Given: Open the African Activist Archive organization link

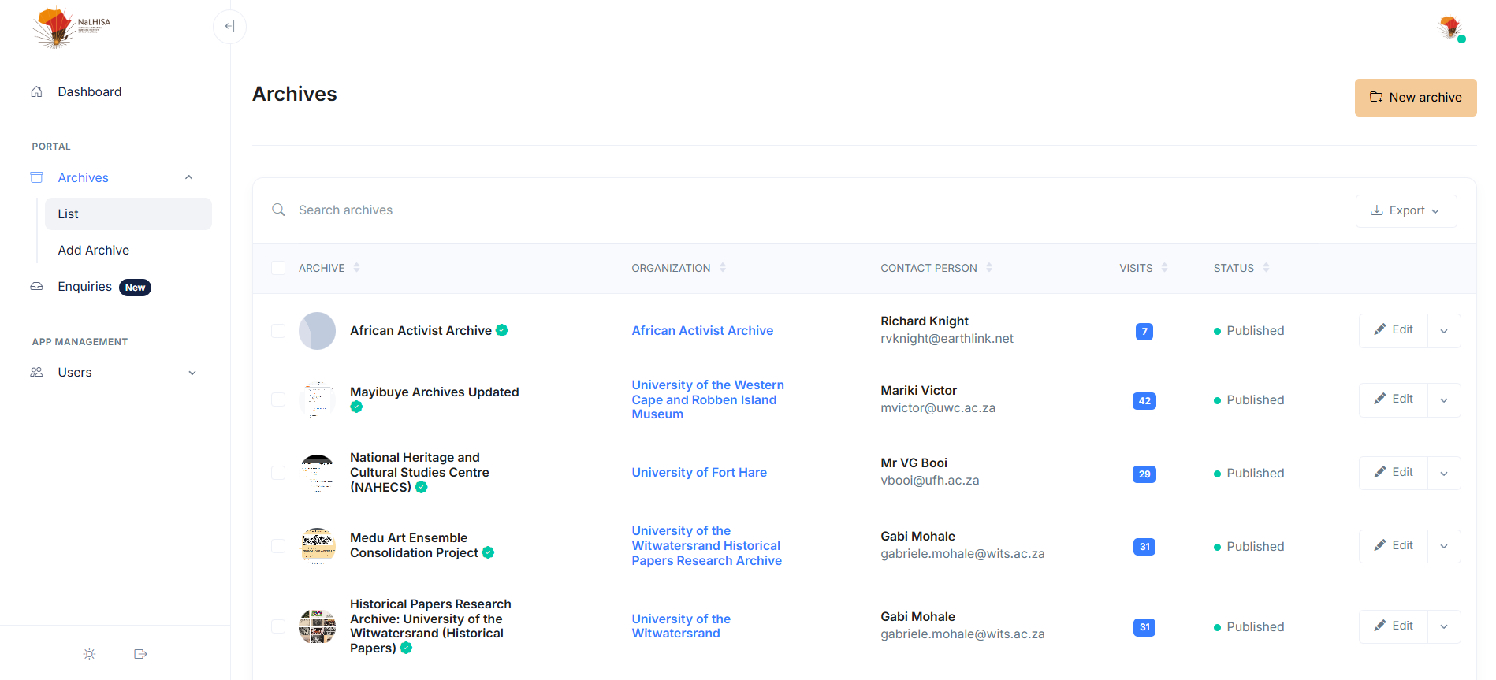Looking at the screenshot, I should 702,330.
